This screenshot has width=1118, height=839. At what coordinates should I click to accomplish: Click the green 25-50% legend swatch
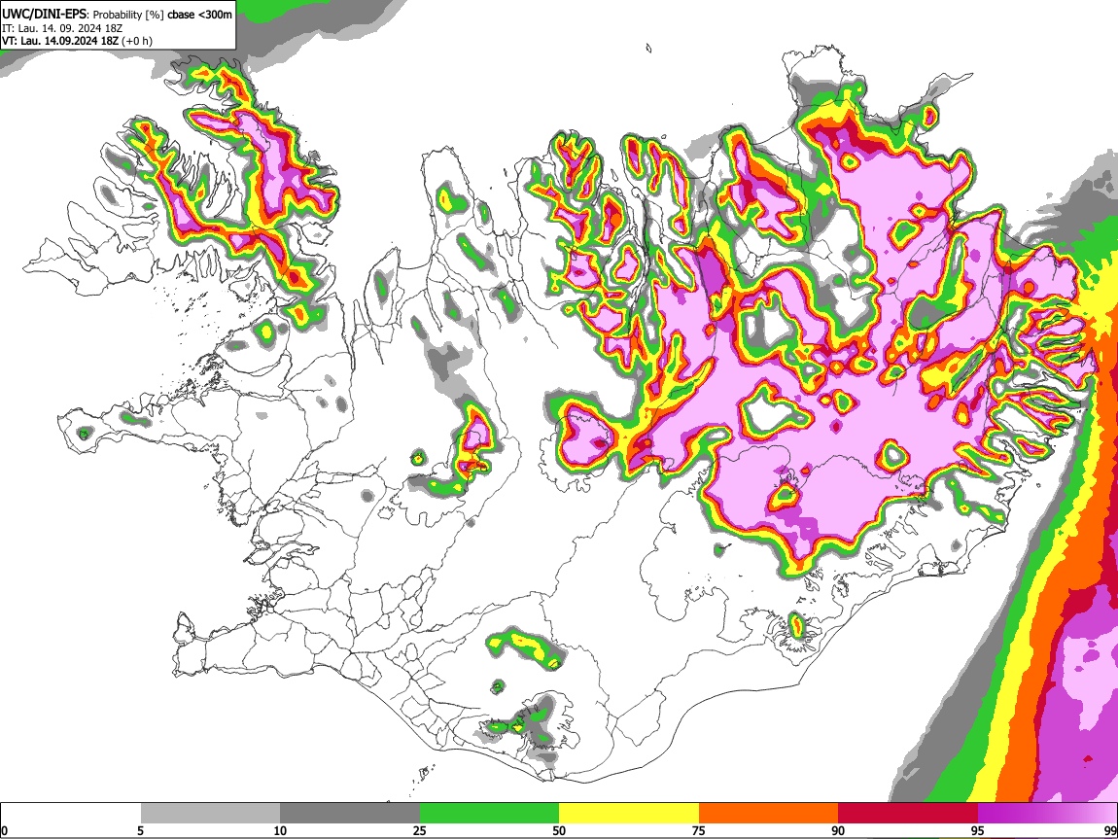[x=489, y=814]
